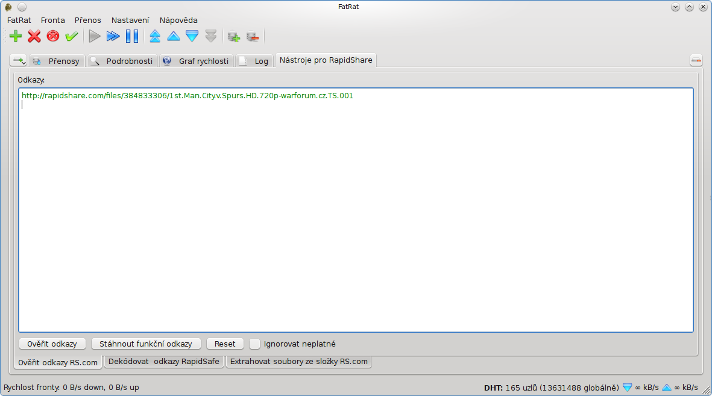Open the Nastavení menu
The image size is (712, 396).
130,20
